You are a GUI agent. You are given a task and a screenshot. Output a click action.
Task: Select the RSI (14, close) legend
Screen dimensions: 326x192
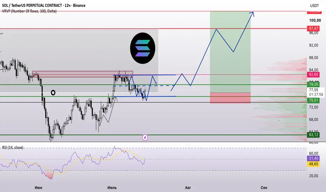[13, 147]
